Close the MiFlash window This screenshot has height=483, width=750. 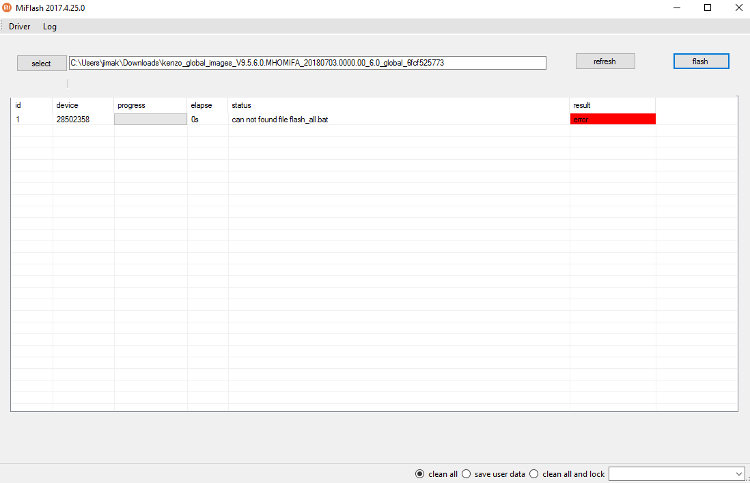point(738,8)
